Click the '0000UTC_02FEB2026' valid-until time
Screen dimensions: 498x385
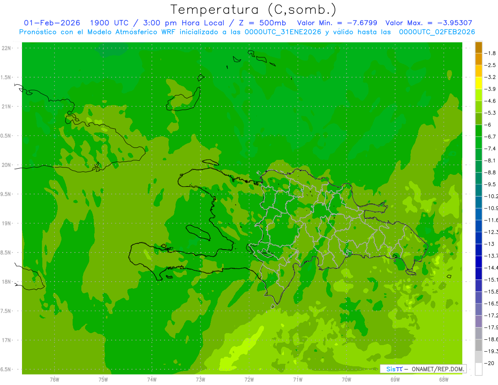click(x=437, y=32)
